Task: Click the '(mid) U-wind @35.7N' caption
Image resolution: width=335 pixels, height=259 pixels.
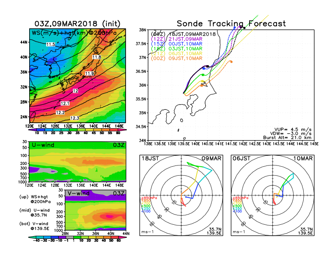Action: click(x=35, y=212)
